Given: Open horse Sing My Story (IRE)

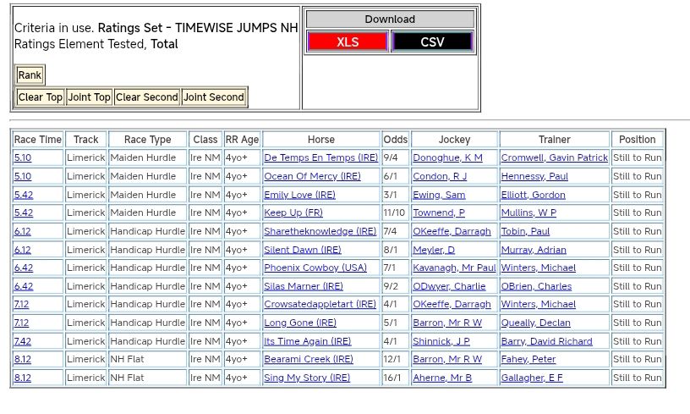Looking at the screenshot, I should coord(307,378).
